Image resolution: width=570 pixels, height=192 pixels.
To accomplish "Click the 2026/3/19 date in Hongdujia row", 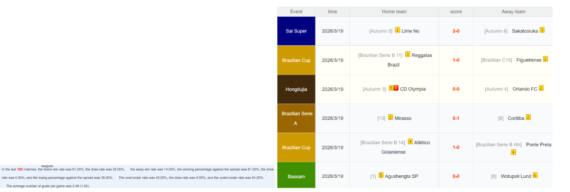I will tap(332, 89).
